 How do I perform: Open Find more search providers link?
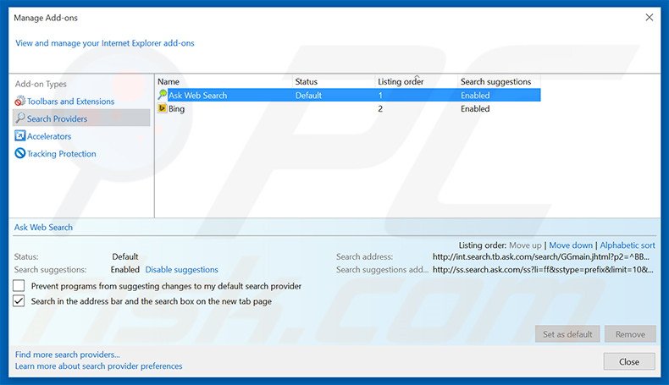coord(68,355)
